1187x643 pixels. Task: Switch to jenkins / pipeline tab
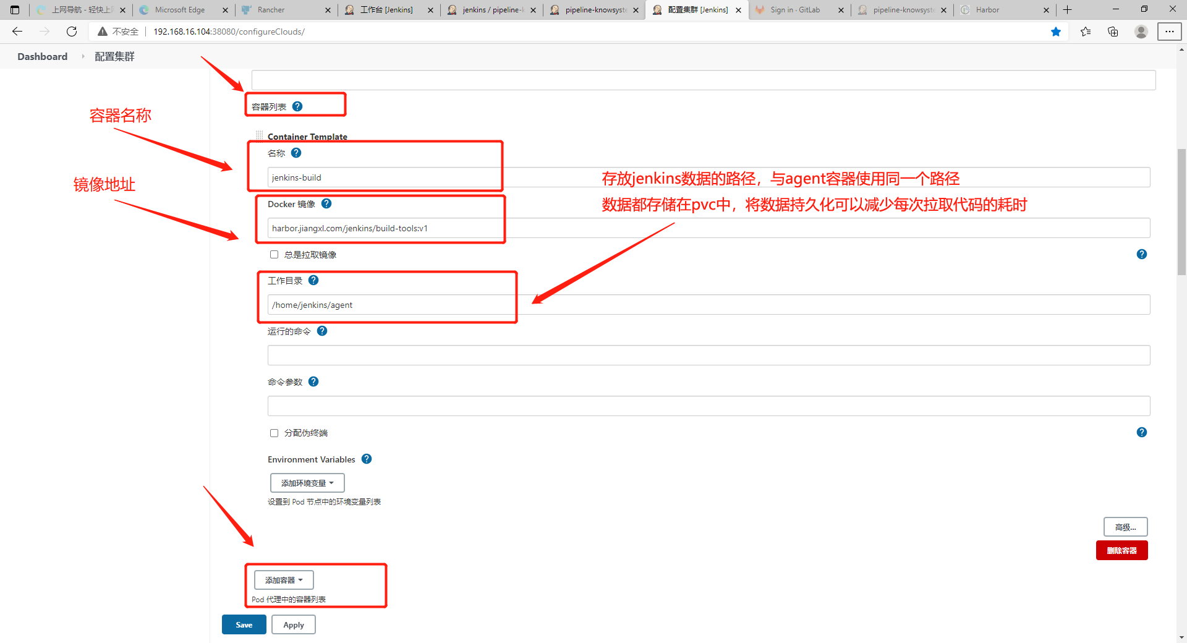[x=491, y=10]
